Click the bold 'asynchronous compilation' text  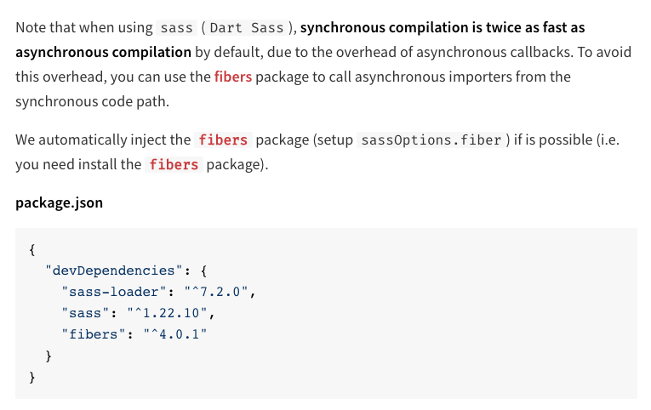[103, 52]
